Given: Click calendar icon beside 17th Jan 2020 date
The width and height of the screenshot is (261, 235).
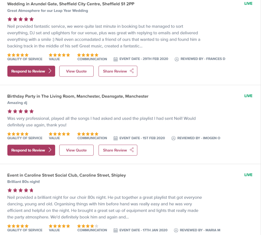Looking at the screenshot, I should click(x=115, y=230).
